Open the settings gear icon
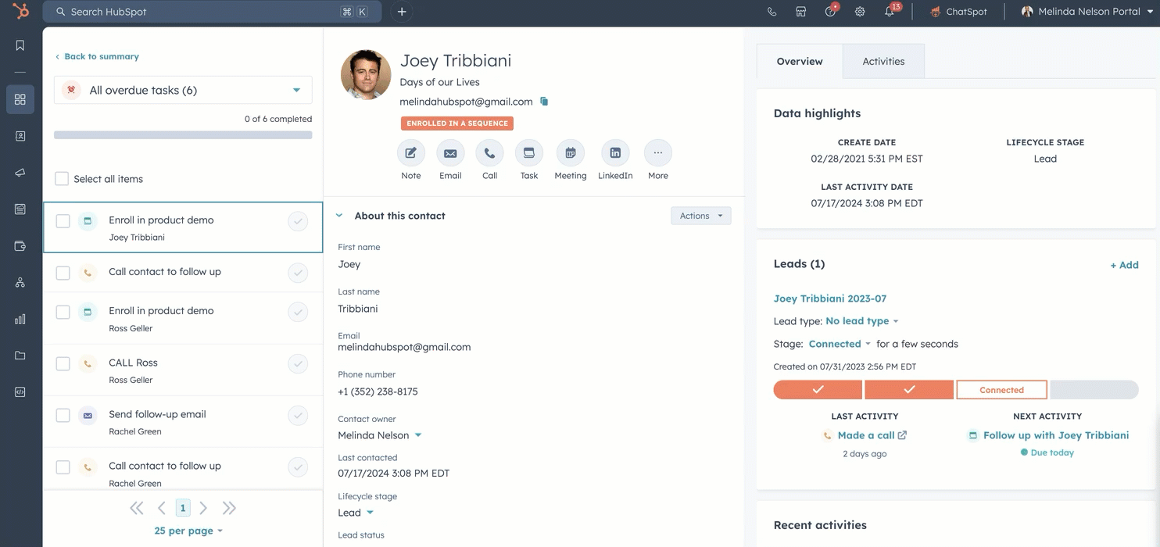1160x547 pixels. pyautogui.click(x=860, y=12)
